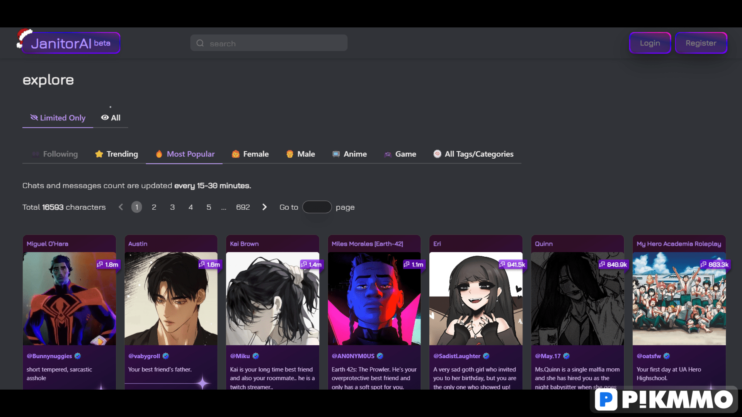Go to previous page with left chevron
The image size is (742, 417).
121,207
